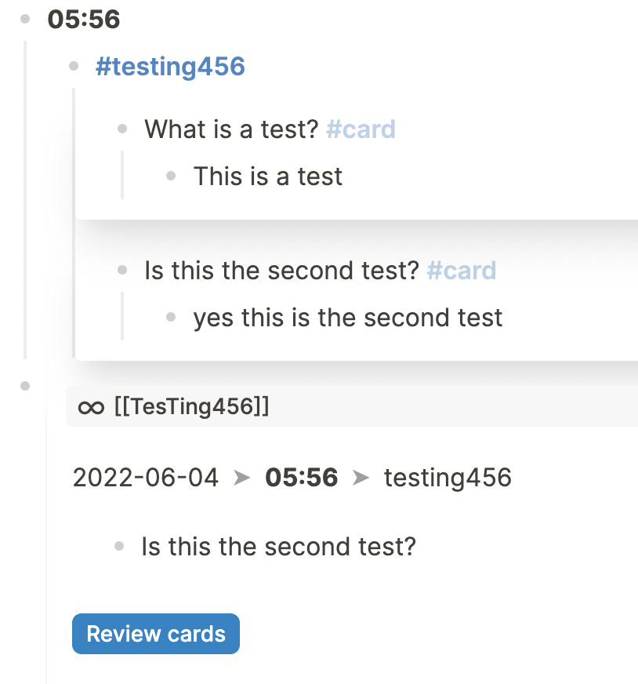The image size is (638, 684).
Task: Open the 2022-06-04 journal from breadcrumb
Action: (145, 478)
